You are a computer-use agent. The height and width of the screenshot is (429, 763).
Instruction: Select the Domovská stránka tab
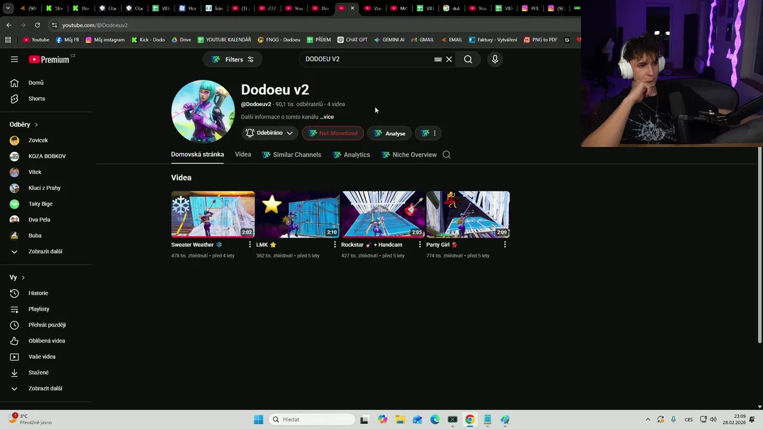point(197,154)
